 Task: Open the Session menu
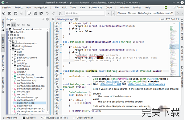click(x=6, y=7)
